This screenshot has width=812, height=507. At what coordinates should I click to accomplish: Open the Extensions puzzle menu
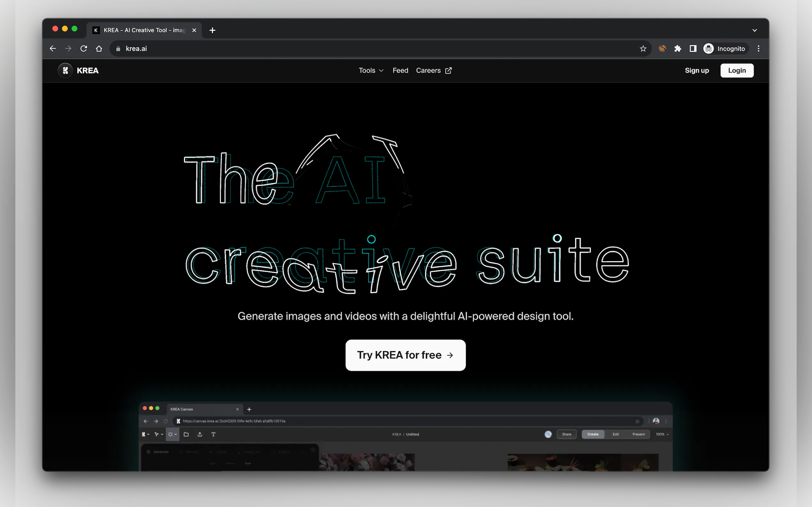tap(678, 49)
